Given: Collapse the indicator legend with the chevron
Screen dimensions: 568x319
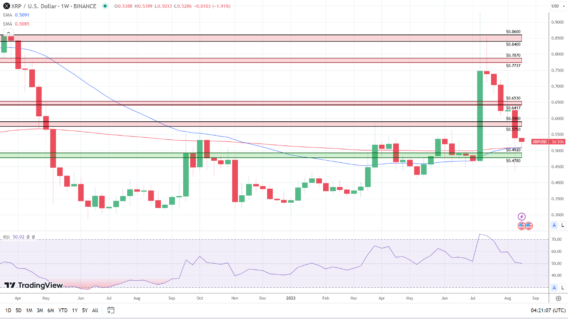Looking at the screenshot, I should 9,33.
